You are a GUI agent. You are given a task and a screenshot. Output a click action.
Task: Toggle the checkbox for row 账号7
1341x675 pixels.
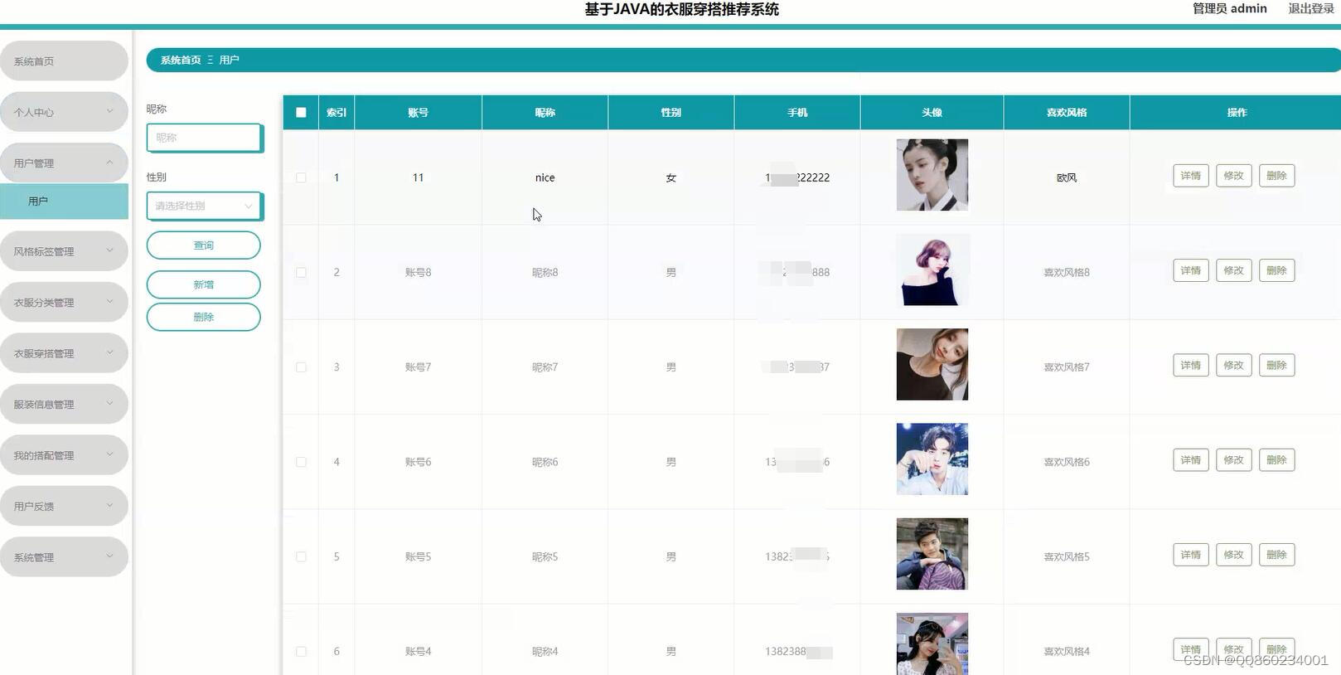tap(301, 367)
